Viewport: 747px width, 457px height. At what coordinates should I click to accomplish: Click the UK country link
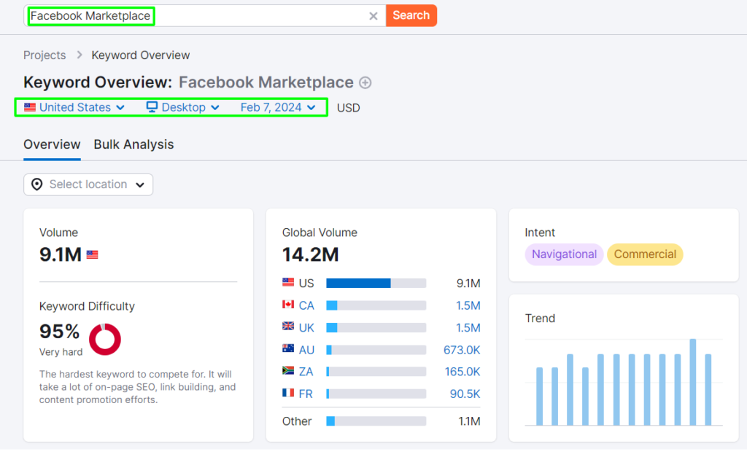306,328
